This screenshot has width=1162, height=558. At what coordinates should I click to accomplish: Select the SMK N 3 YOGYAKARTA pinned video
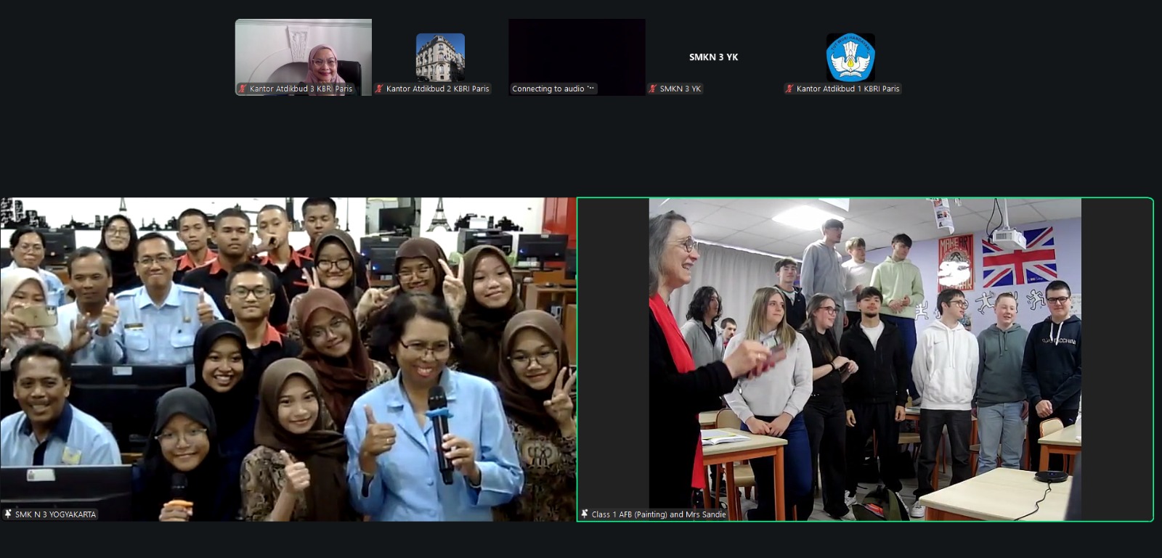click(288, 359)
